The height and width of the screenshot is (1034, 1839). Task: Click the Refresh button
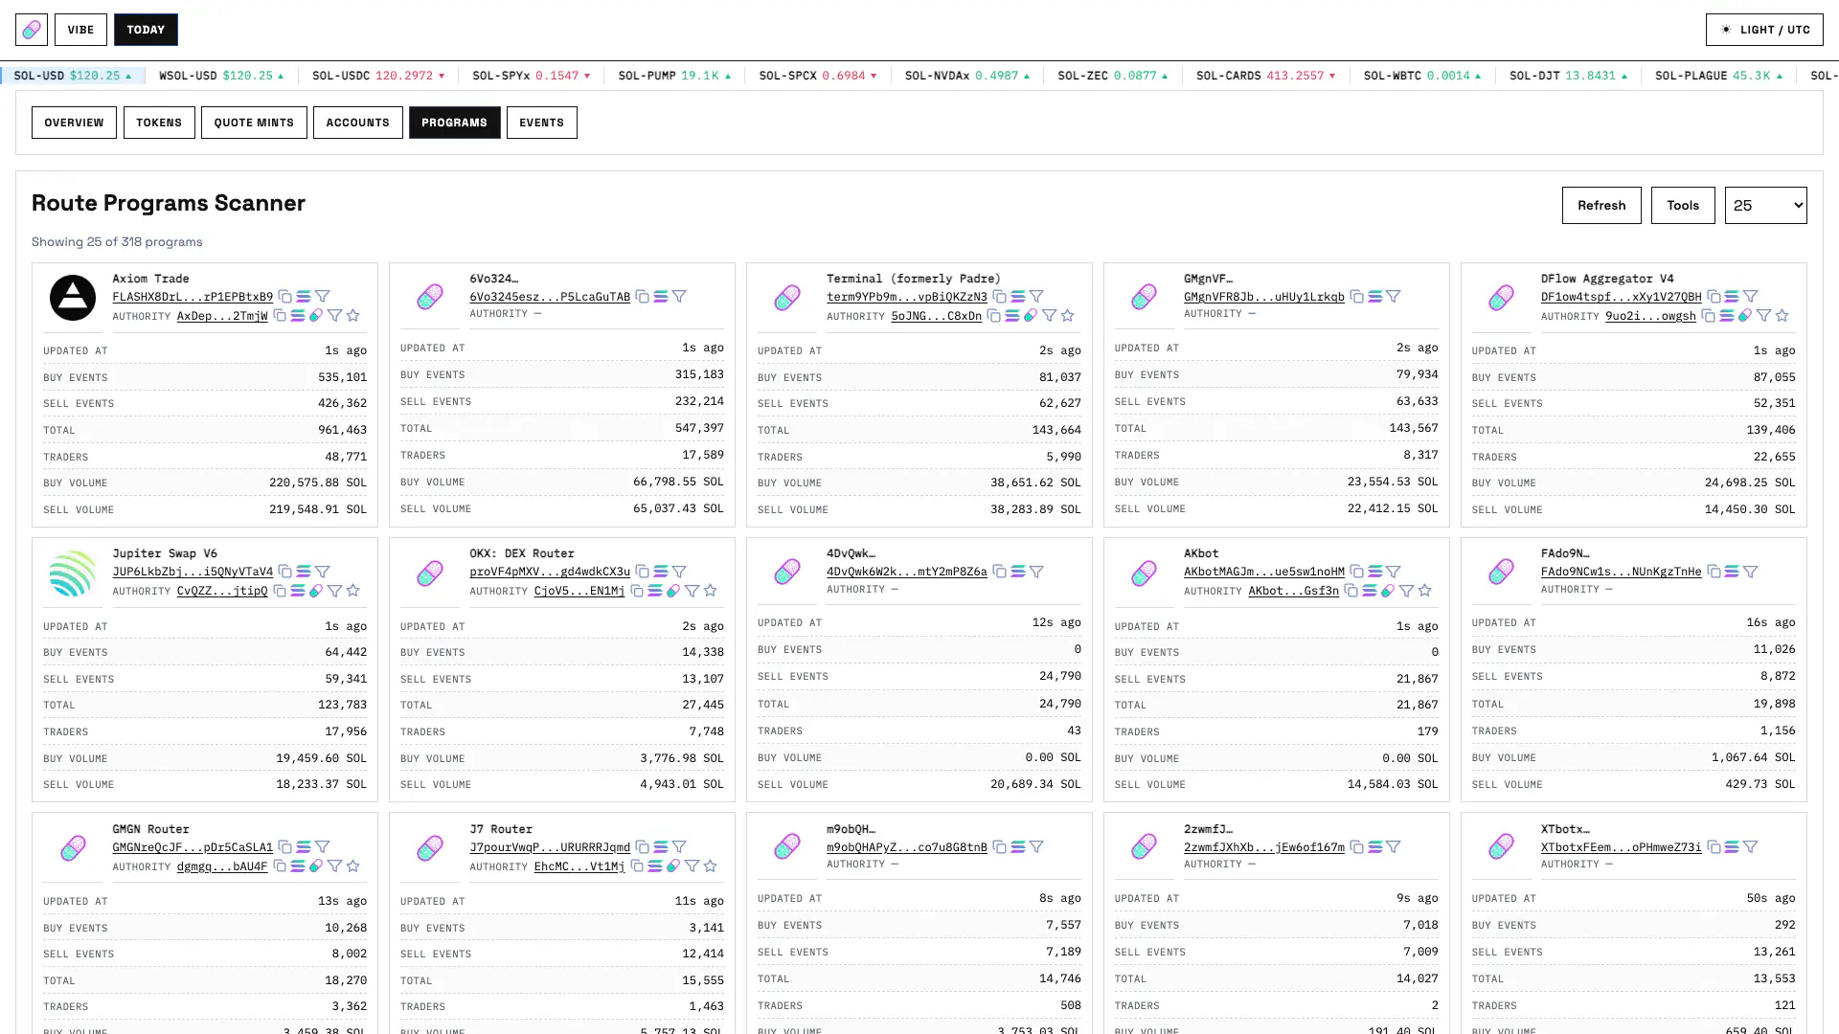[1601, 205]
